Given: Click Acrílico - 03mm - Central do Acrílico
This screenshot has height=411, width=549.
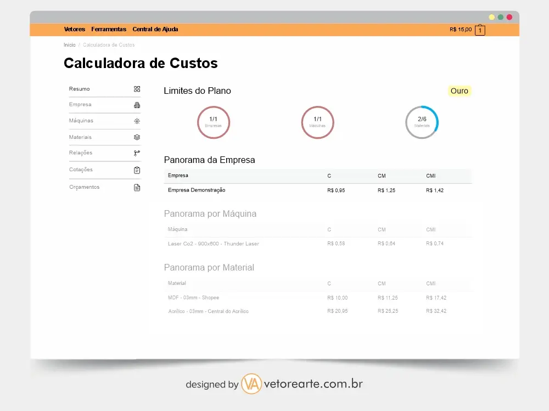Looking at the screenshot, I should [208, 311].
